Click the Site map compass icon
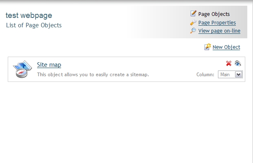The width and height of the screenshot is (253, 163). [x=22, y=69]
